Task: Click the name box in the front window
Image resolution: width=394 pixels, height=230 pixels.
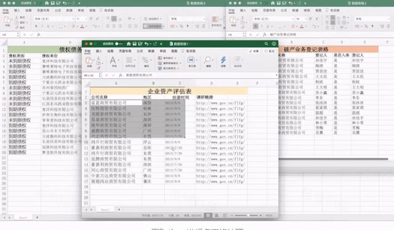Action: pyautogui.click(x=91, y=75)
